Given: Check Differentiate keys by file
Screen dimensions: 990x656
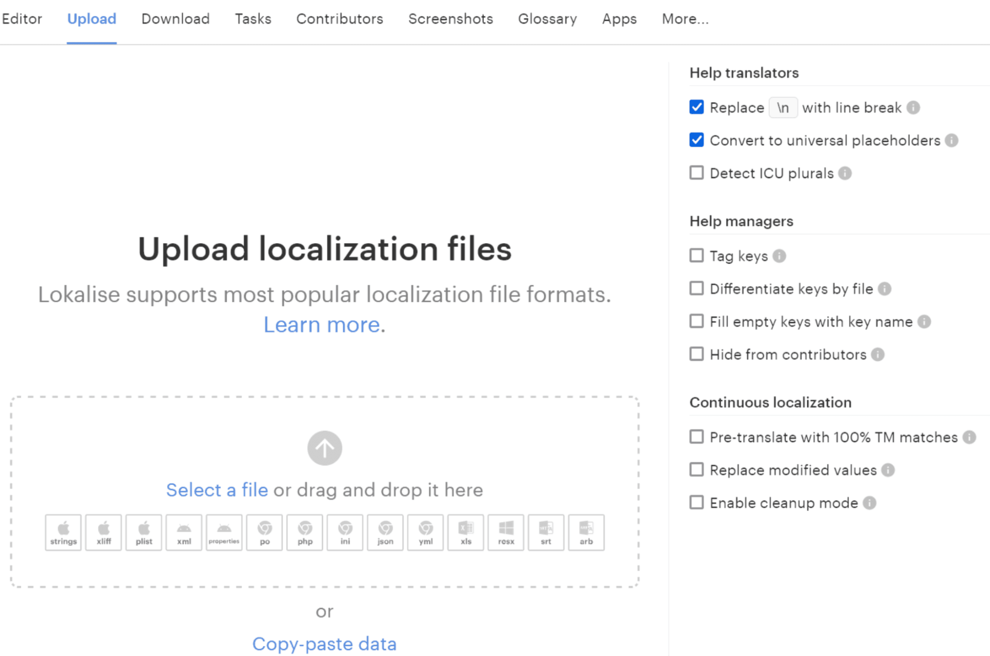Looking at the screenshot, I should click(x=696, y=288).
